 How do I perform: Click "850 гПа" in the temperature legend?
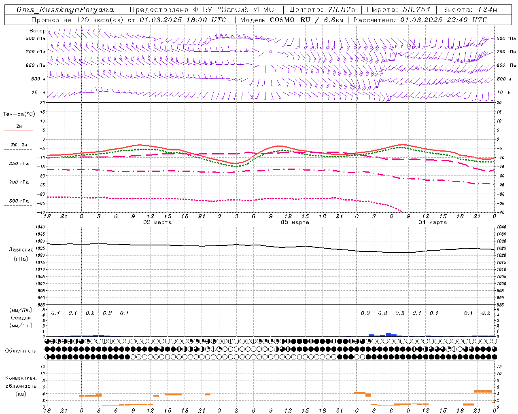19,163
